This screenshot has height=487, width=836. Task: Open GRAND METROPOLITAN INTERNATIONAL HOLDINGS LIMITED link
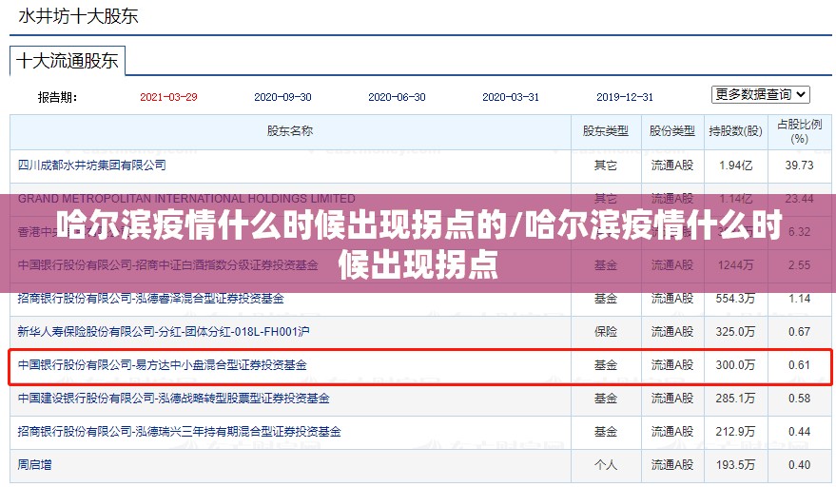(186, 199)
